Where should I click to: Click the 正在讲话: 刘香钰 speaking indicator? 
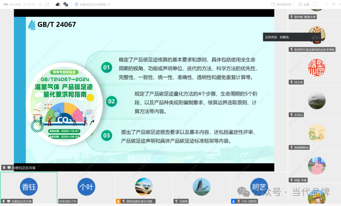point(291,37)
